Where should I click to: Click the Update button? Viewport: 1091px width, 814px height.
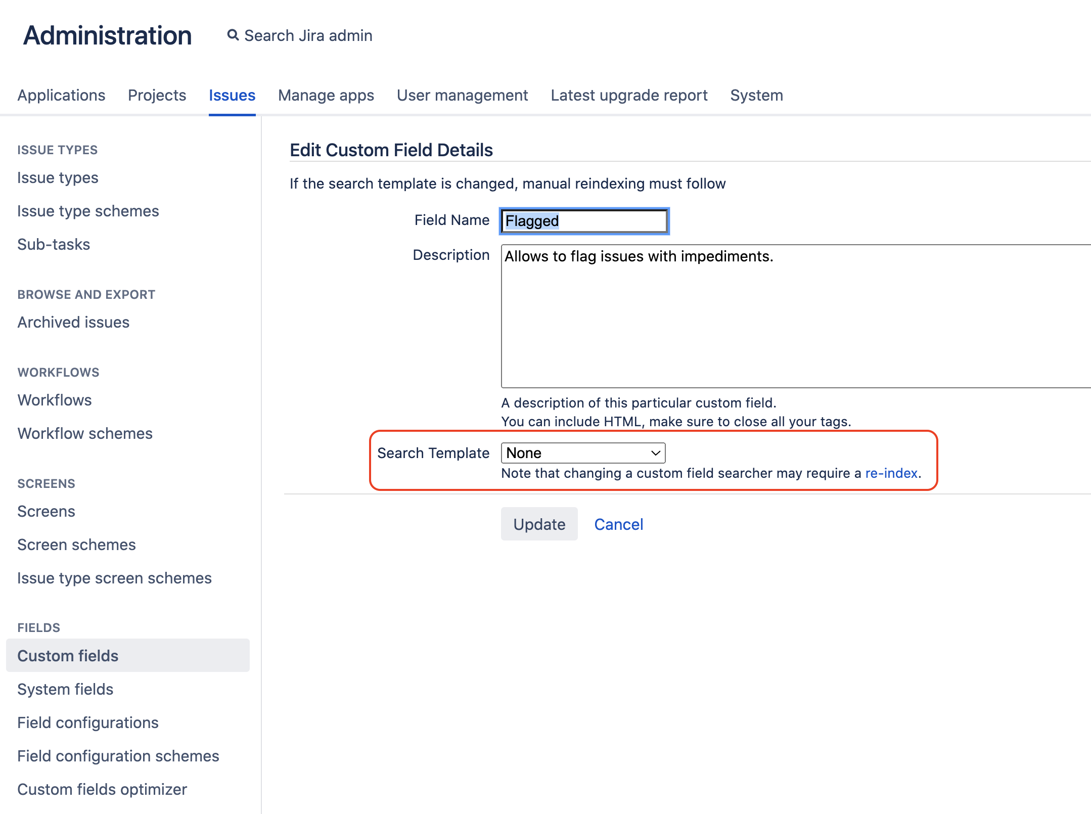539,524
